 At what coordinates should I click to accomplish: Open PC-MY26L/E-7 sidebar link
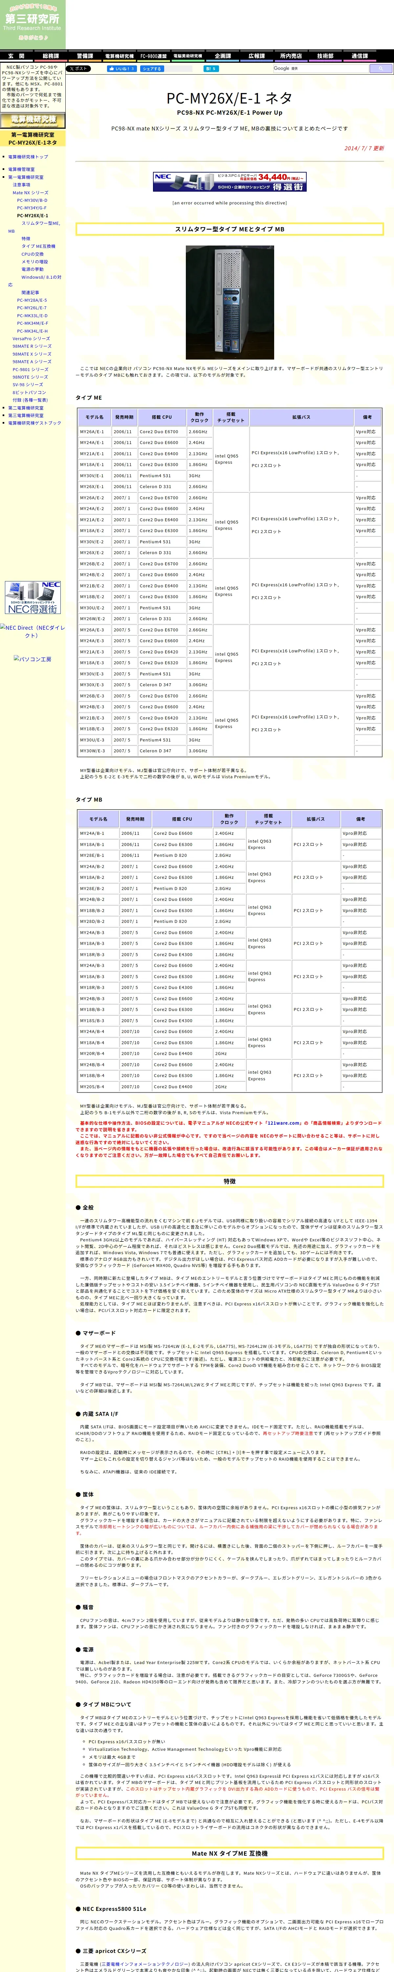pos(32,308)
